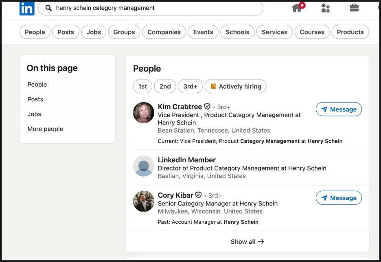This screenshot has width=381, height=262.
Task: Click "Past: Account Manager at Henry Schein" text
Action: 208,222
